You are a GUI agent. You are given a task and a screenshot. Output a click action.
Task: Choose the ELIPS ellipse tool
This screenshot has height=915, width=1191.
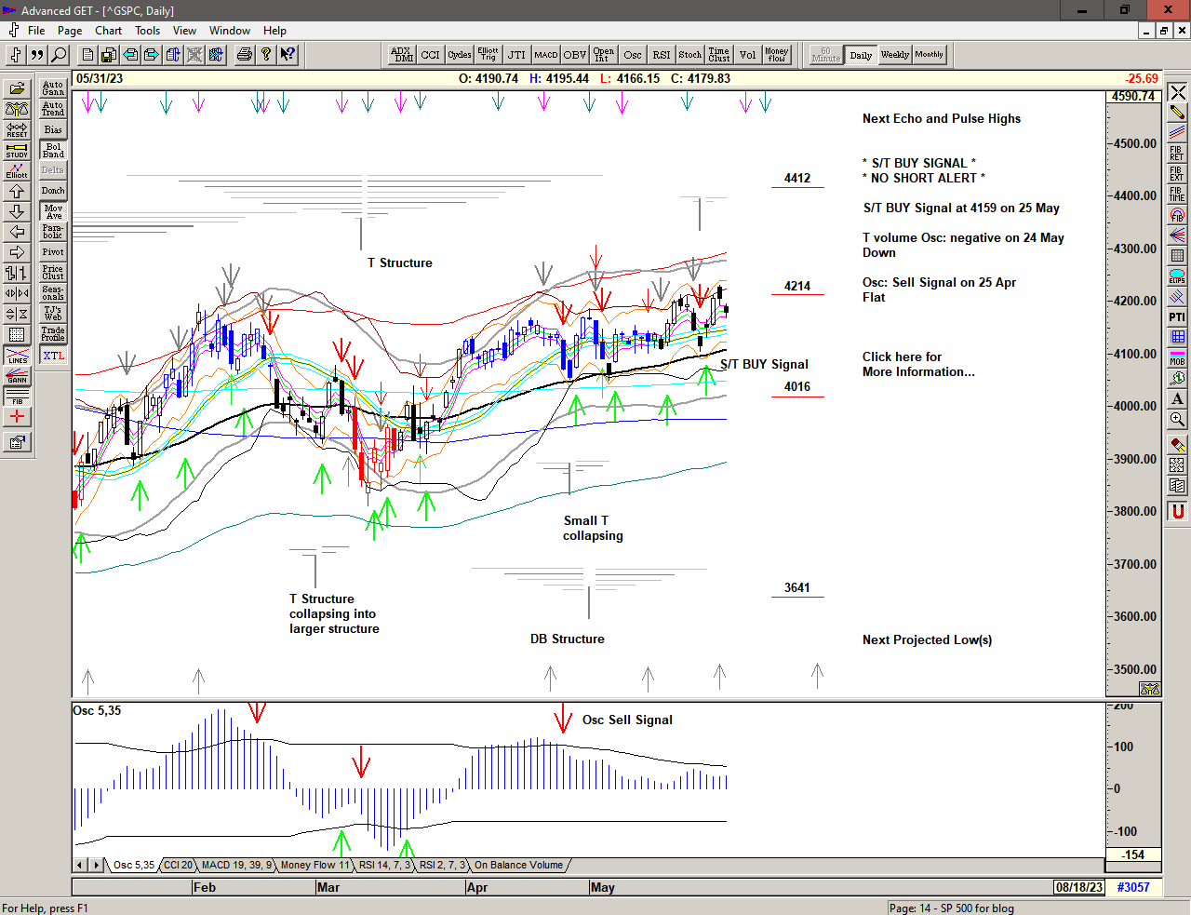(1177, 276)
